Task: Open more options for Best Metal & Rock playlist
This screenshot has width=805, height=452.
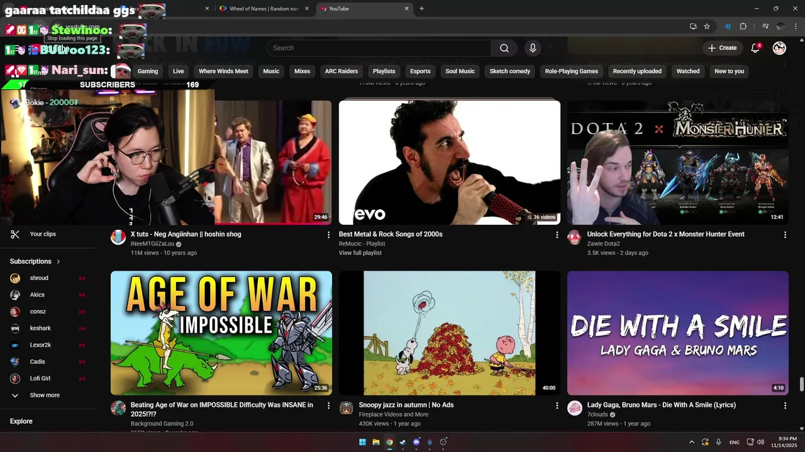Action: pos(557,235)
